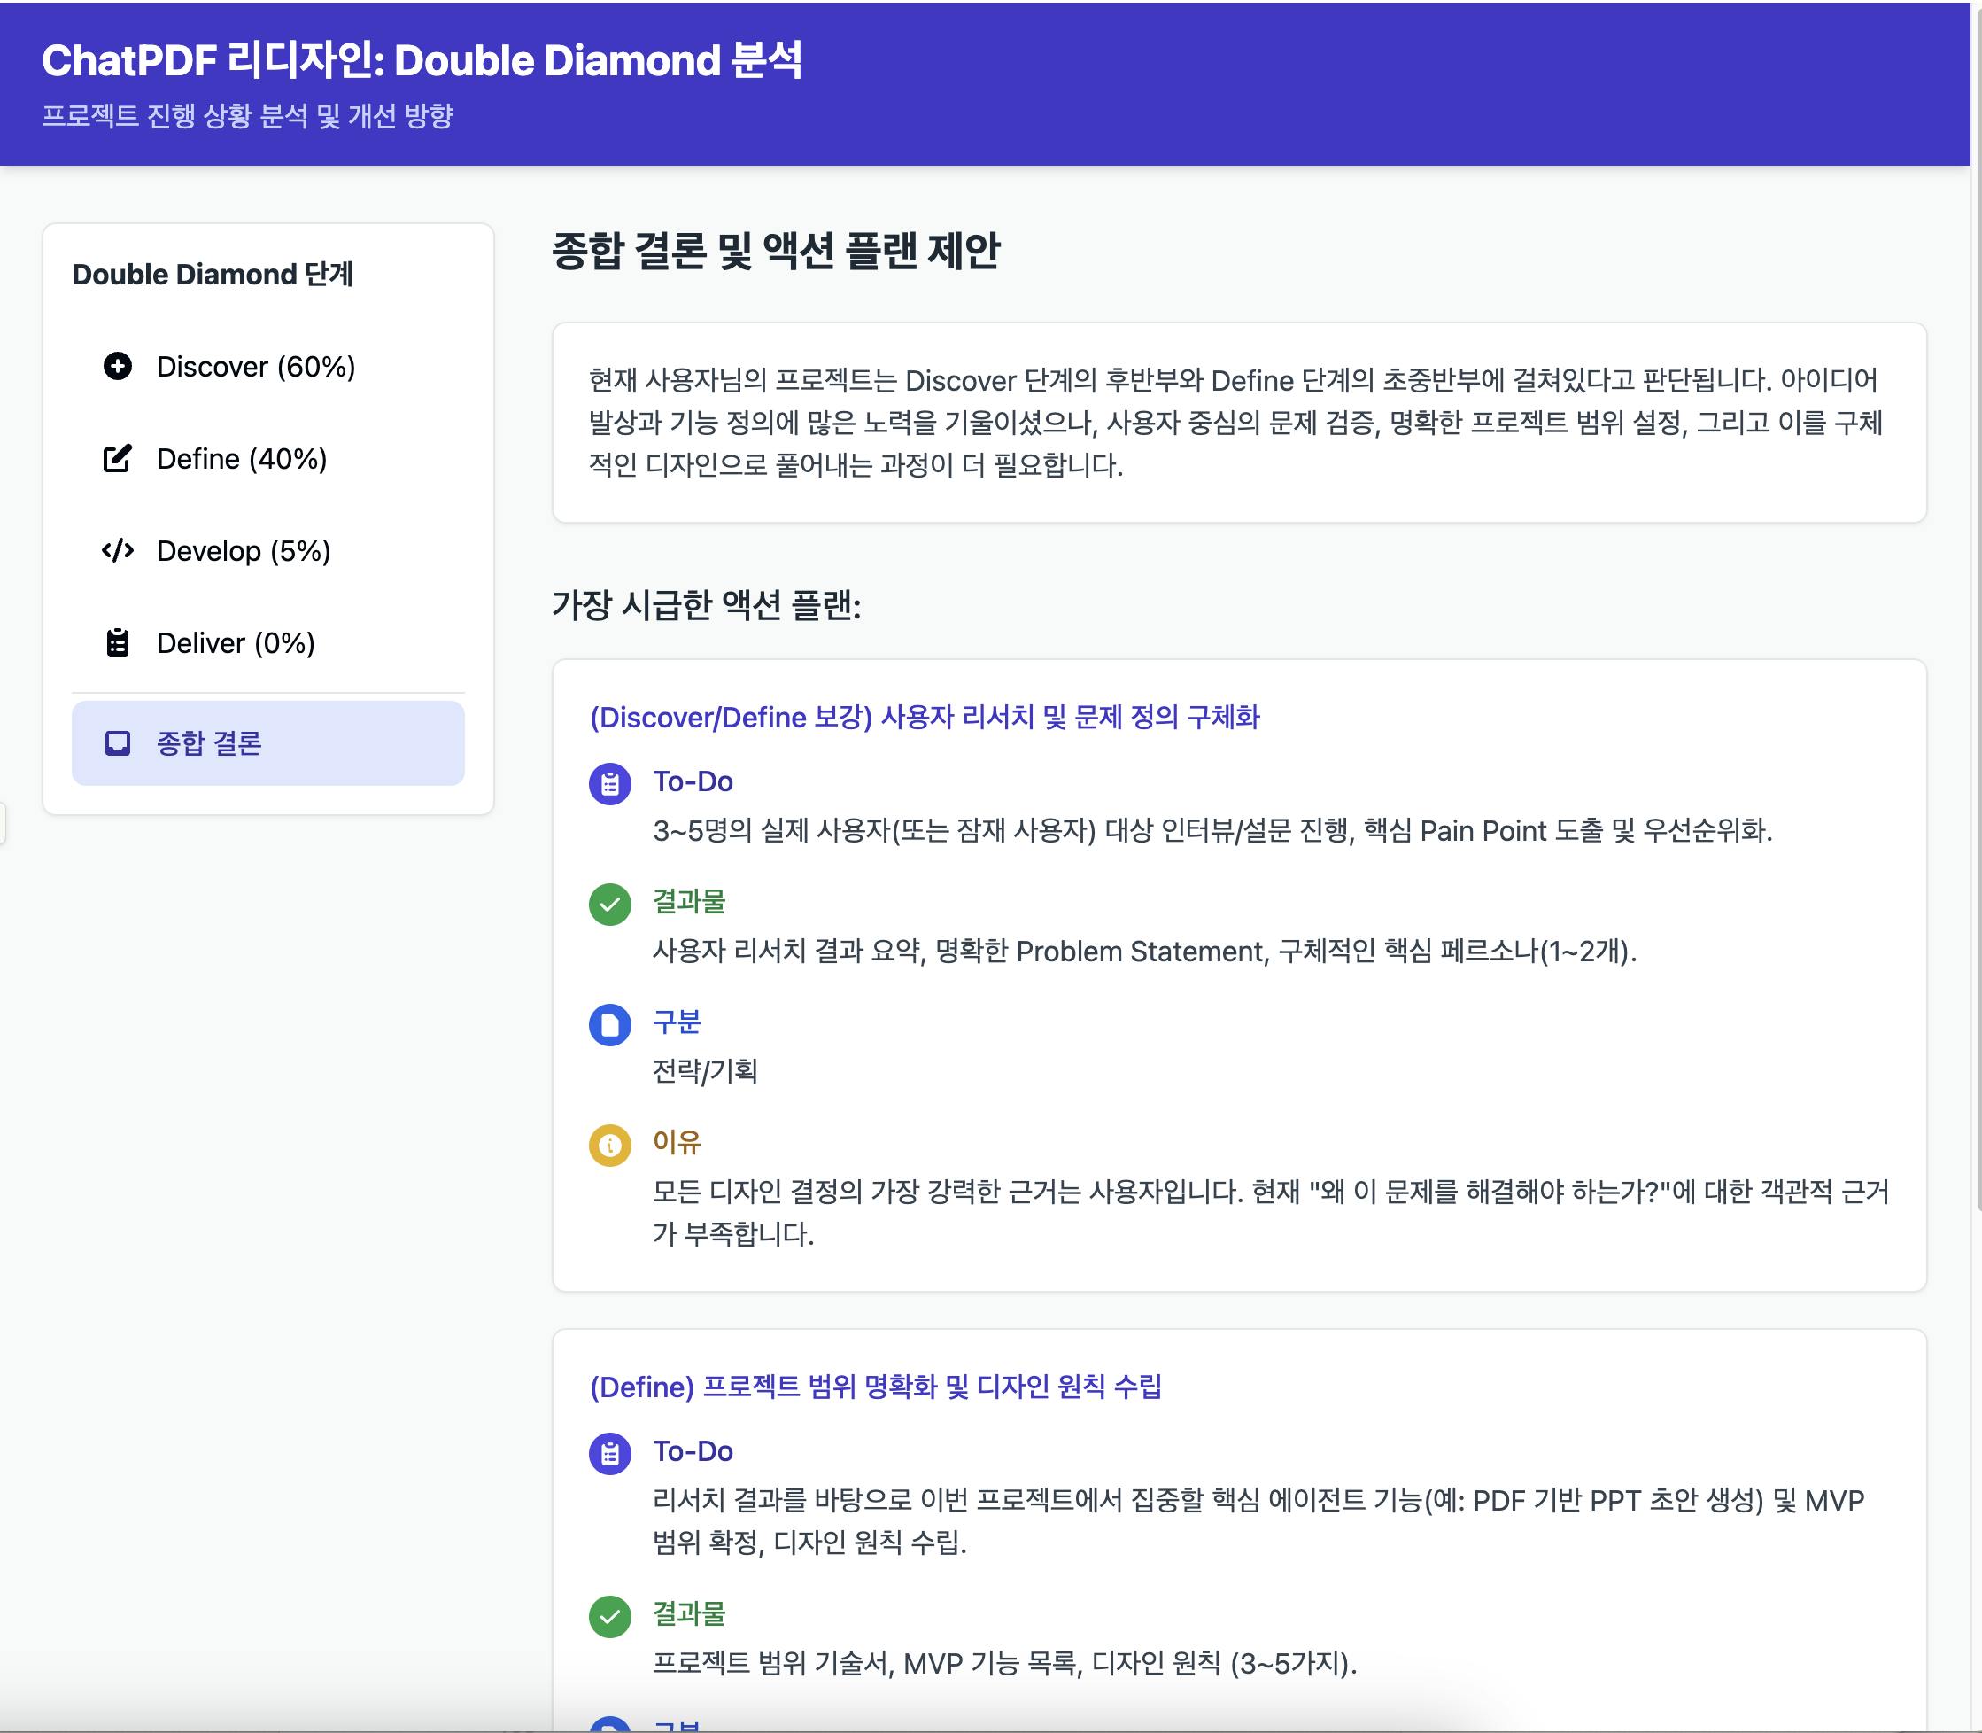Click the summary paragraph starting 현재 사용자님의
Image resolution: width=1982 pixels, height=1733 pixels.
click(1235, 423)
